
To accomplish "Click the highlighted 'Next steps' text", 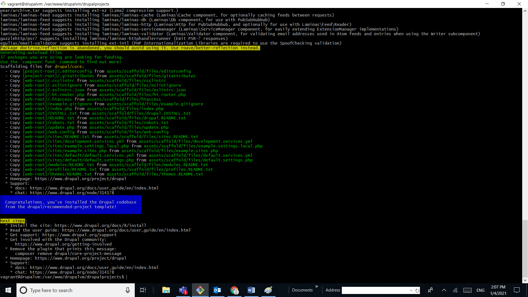I will point(13,221).
